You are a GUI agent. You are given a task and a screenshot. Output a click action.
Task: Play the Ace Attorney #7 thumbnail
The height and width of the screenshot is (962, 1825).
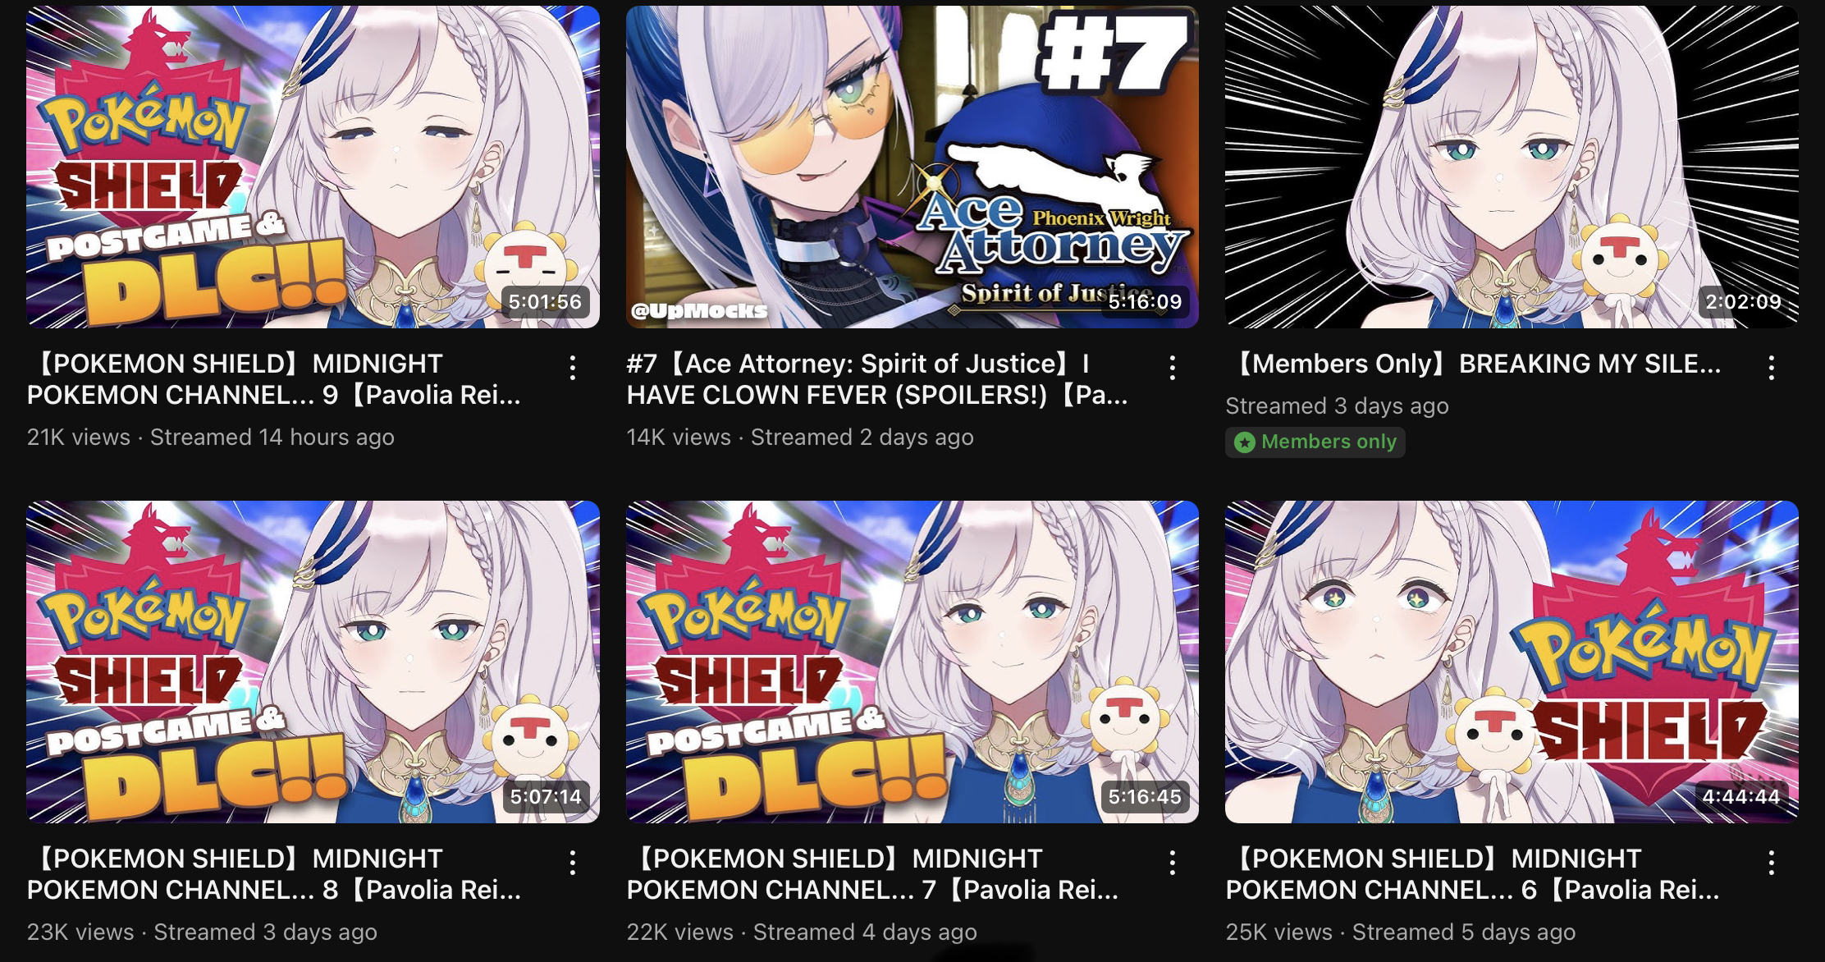click(x=912, y=167)
